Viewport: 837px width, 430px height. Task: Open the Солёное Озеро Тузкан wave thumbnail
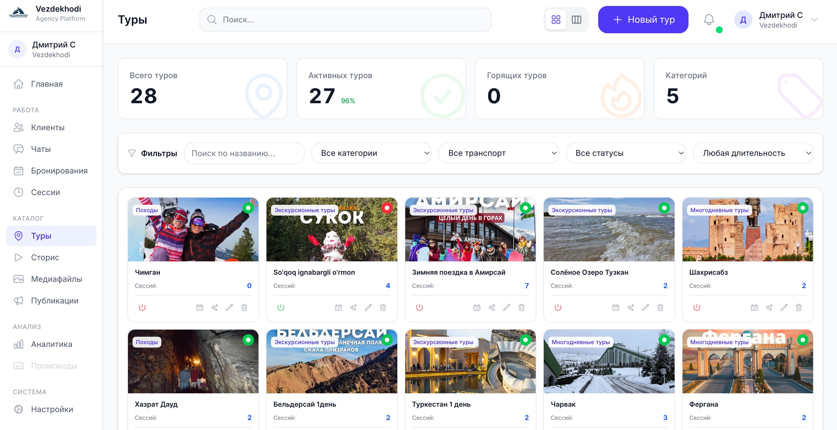609,230
